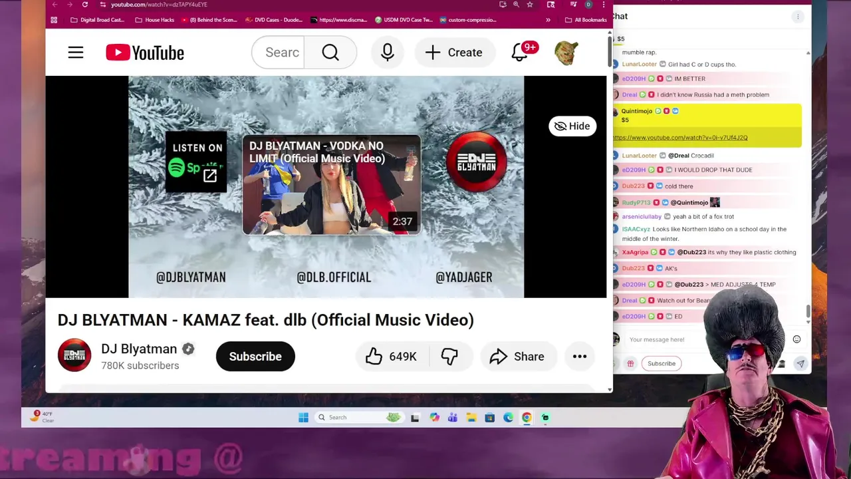851x479 pixels.
Task: Hide the end screen cards
Action: (x=572, y=126)
